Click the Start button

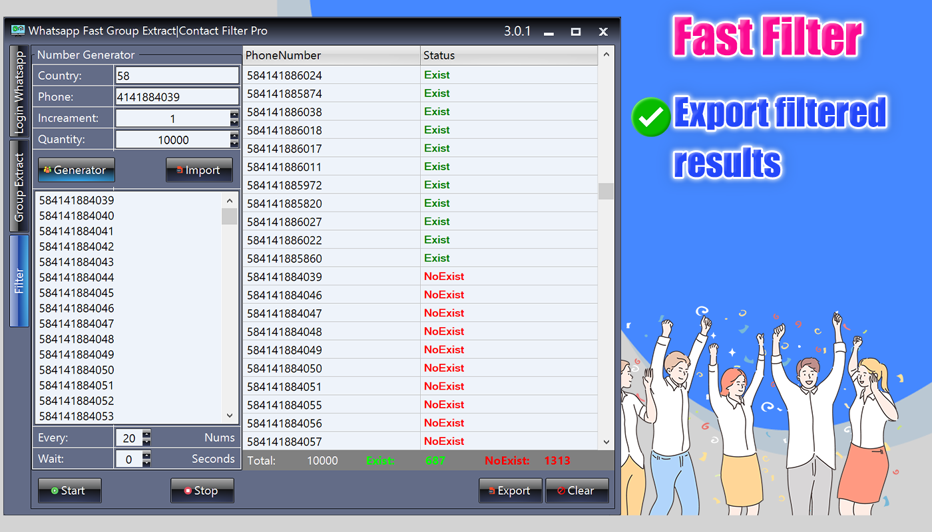[x=70, y=491]
